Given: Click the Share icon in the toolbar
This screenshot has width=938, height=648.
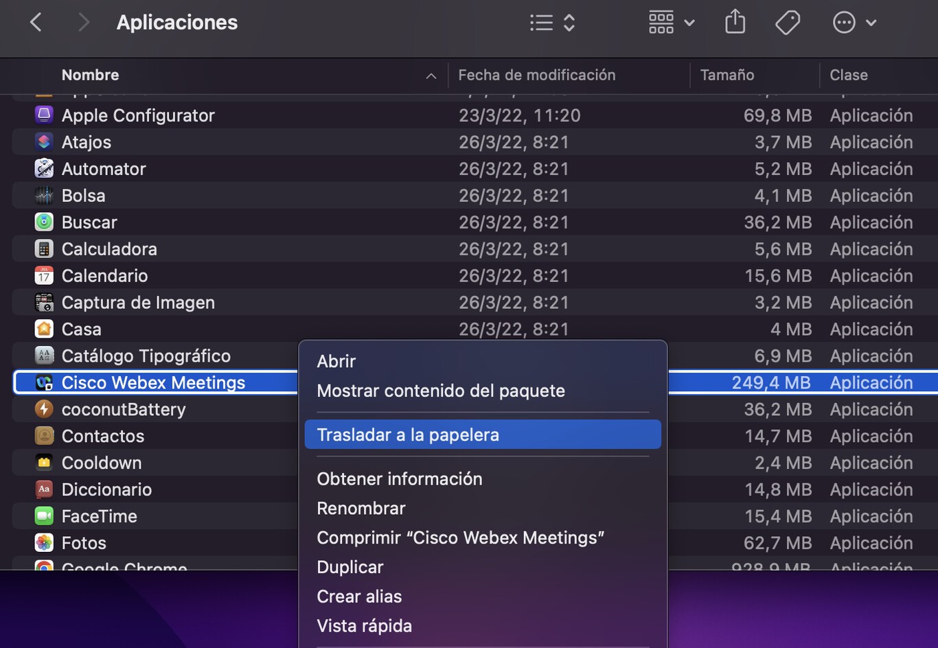Looking at the screenshot, I should click(735, 22).
